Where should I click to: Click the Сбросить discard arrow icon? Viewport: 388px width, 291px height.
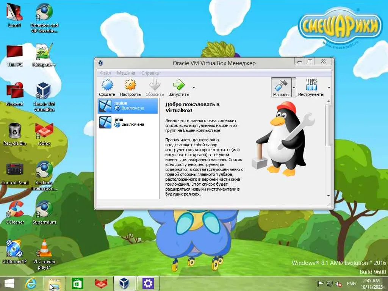tap(155, 85)
